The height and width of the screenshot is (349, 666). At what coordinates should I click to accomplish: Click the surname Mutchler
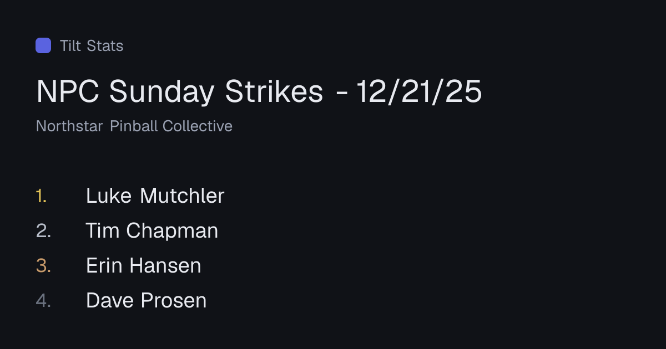coord(182,196)
